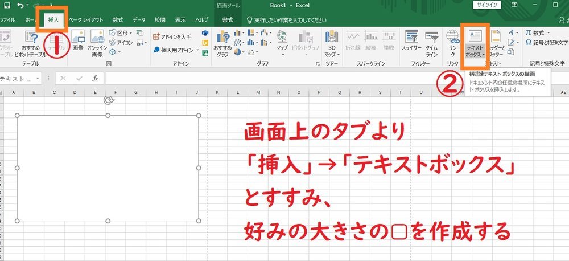Viewport: 569px width, 261px height.
Task: Select column M header
Action: 258,92
